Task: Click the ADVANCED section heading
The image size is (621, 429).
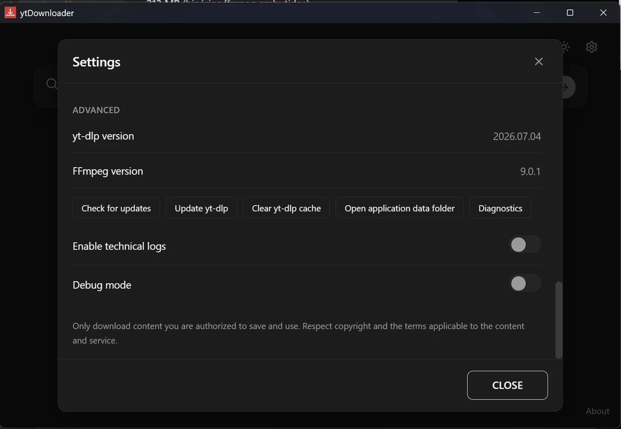Action: pos(96,110)
